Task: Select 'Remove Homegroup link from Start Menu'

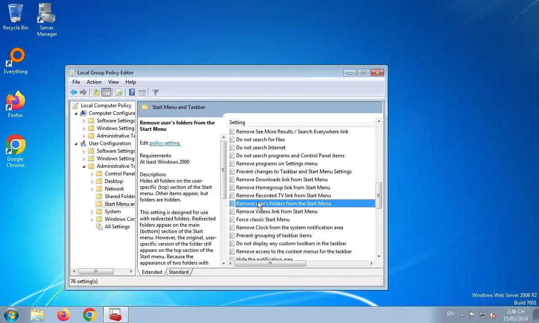Action: pos(283,188)
